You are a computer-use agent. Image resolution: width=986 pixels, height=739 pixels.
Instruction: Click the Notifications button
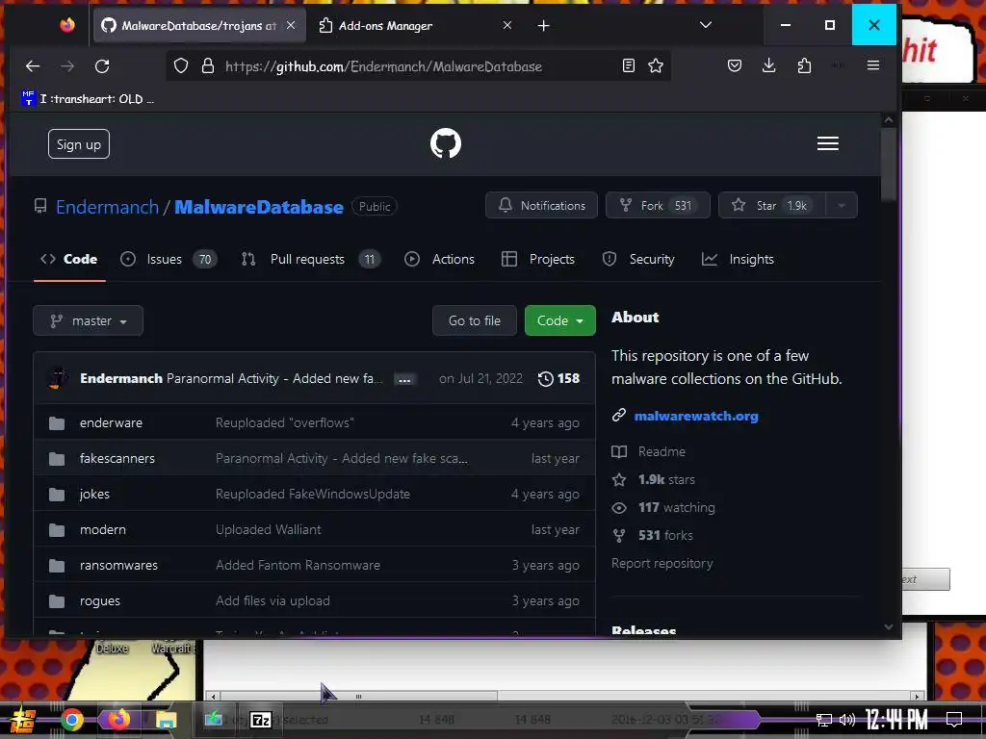(541, 206)
